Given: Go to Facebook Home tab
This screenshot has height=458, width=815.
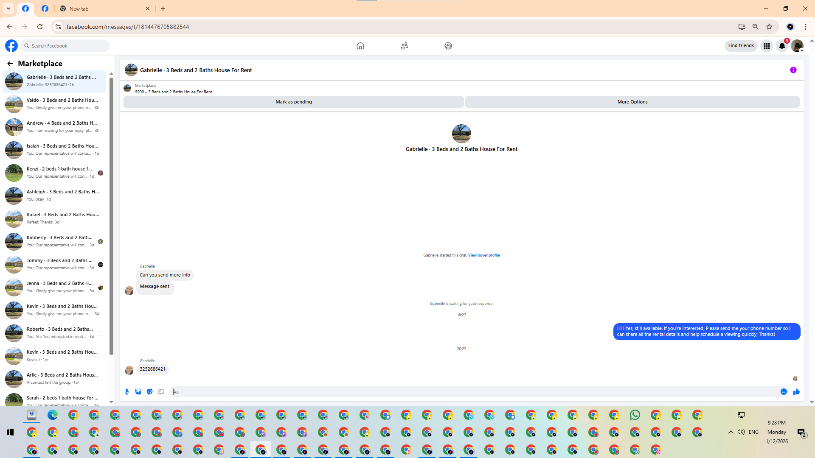Looking at the screenshot, I should [x=360, y=46].
